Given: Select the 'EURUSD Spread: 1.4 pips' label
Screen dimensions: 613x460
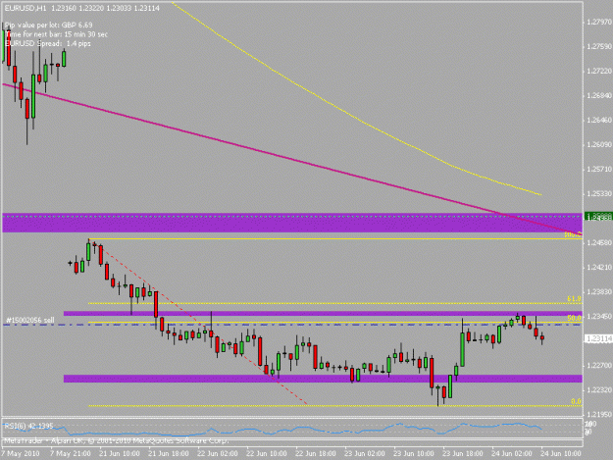Looking at the screenshot, I should coord(48,43).
